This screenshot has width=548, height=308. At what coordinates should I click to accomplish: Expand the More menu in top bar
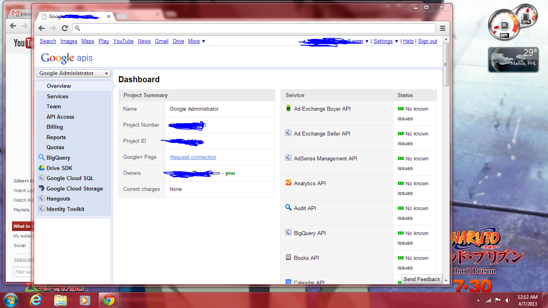click(197, 41)
